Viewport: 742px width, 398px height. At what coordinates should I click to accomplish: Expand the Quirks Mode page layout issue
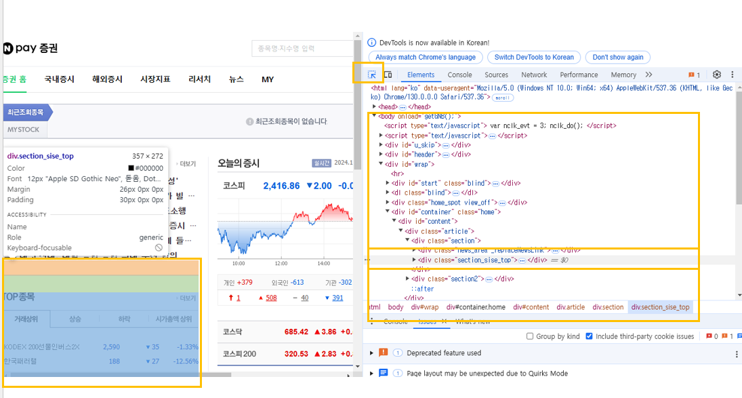click(x=371, y=374)
